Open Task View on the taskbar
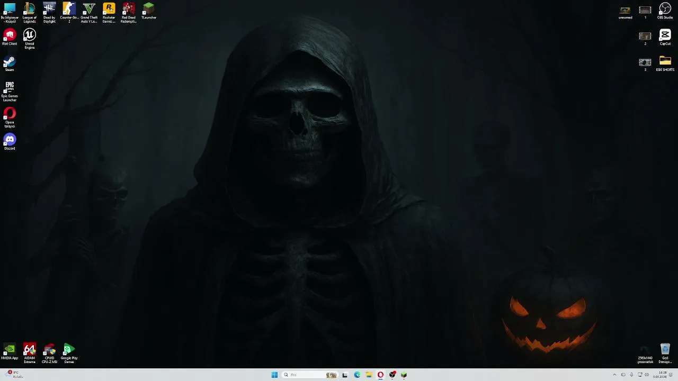Image resolution: width=678 pixels, height=381 pixels. click(x=345, y=375)
